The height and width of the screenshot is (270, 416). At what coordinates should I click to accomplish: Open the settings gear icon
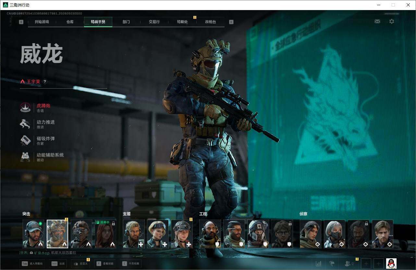point(392,21)
